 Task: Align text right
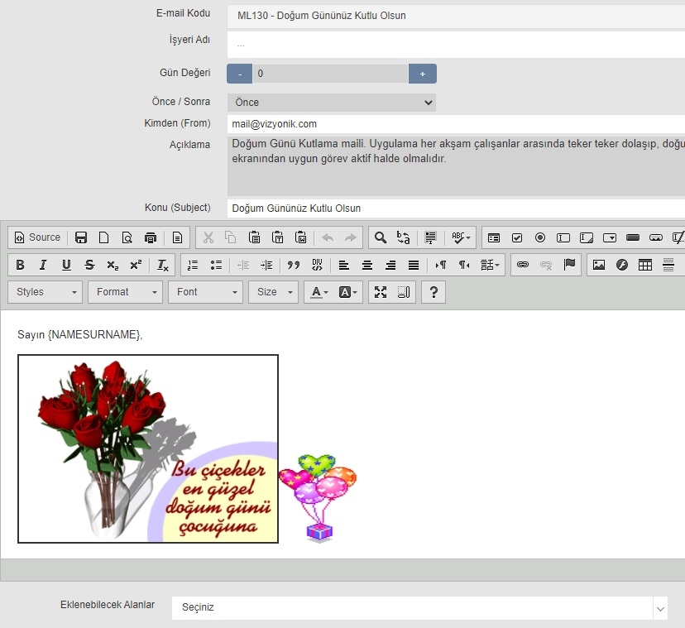pos(390,265)
